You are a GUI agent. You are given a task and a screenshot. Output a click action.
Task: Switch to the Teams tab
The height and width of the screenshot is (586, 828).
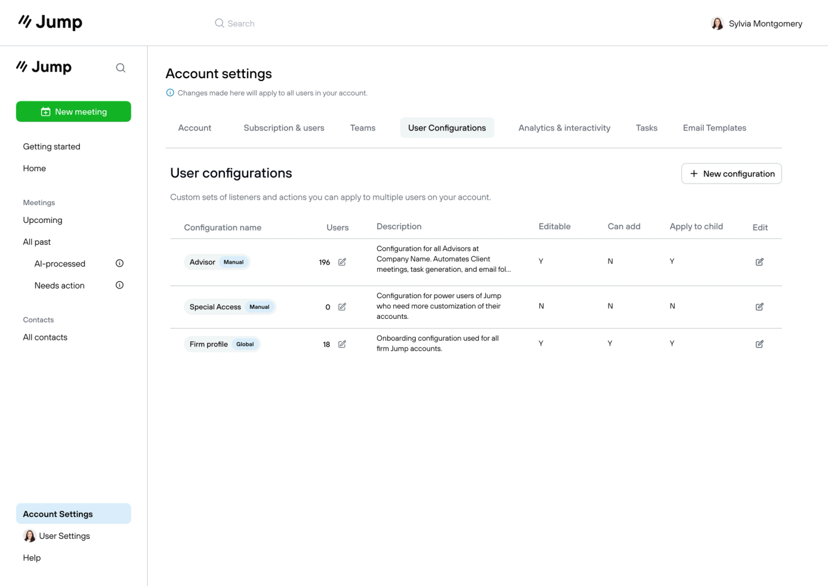point(362,128)
